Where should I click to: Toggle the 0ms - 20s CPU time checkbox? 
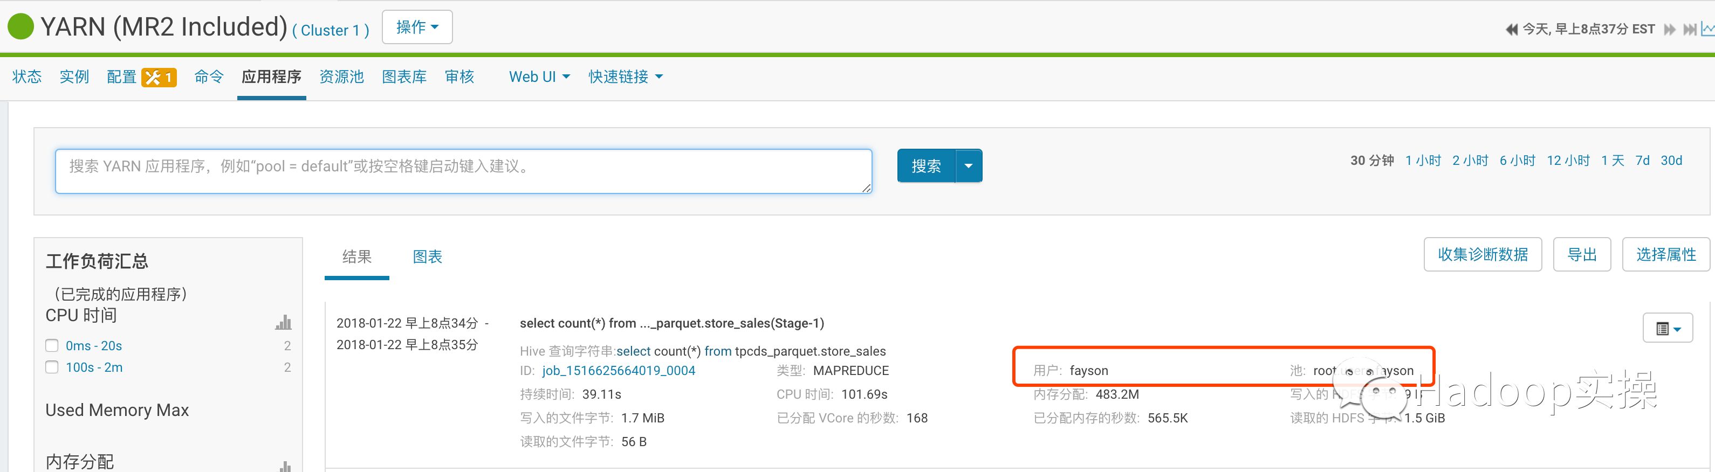(52, 346)
